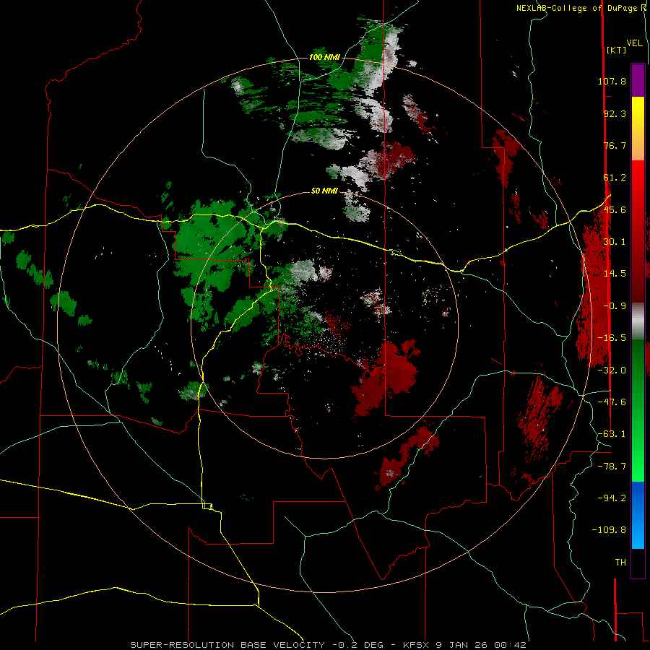
Task: Select the 92.3 value on velocity scale
Action: (615, 113)
